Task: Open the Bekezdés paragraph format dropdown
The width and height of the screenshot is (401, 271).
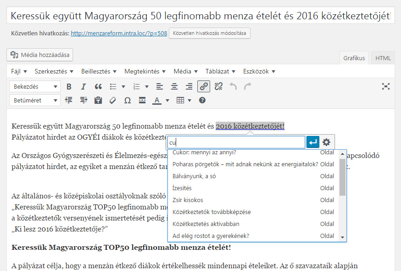Action: pyautogui.click(x=35, y=86)
